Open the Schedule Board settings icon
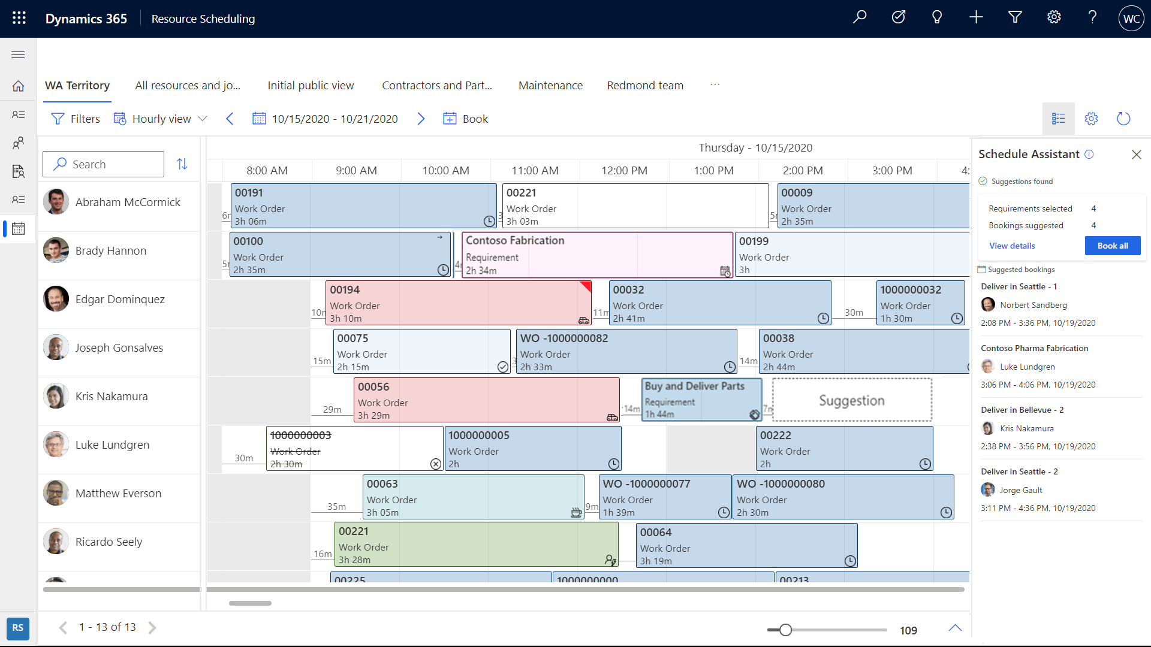The height and width of the screenshot is (647, 1151). (x=1092, y=119)
